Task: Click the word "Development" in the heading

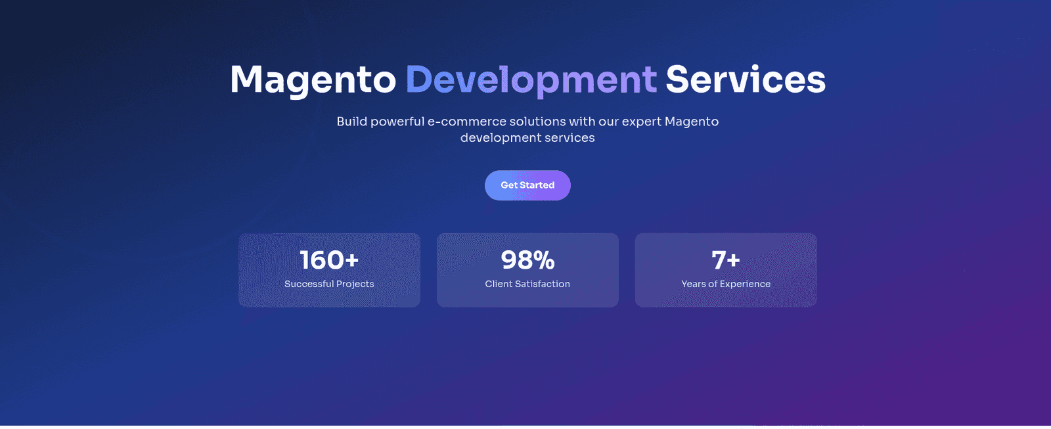Action: 531,80
